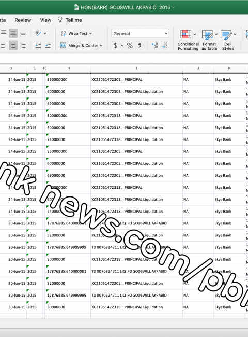Open the View tab
248x337 pixels.
click(45, 20)
